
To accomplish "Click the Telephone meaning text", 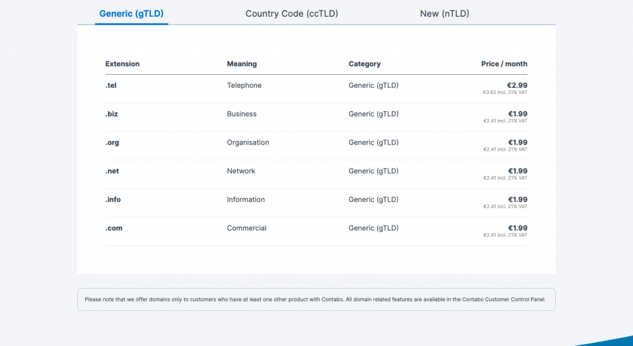I will click(244, 85).
